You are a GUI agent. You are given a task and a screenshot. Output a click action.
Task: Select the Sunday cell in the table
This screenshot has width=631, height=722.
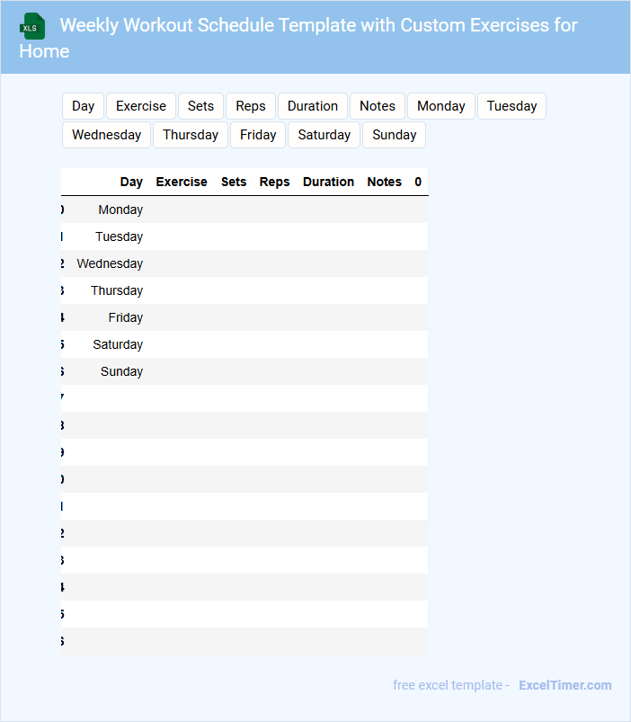click(x=122, y=371)
